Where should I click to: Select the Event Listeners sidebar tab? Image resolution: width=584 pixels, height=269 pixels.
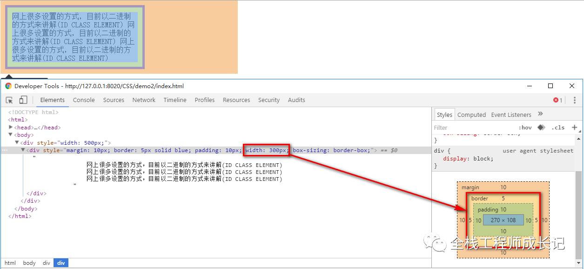point(511,115)
